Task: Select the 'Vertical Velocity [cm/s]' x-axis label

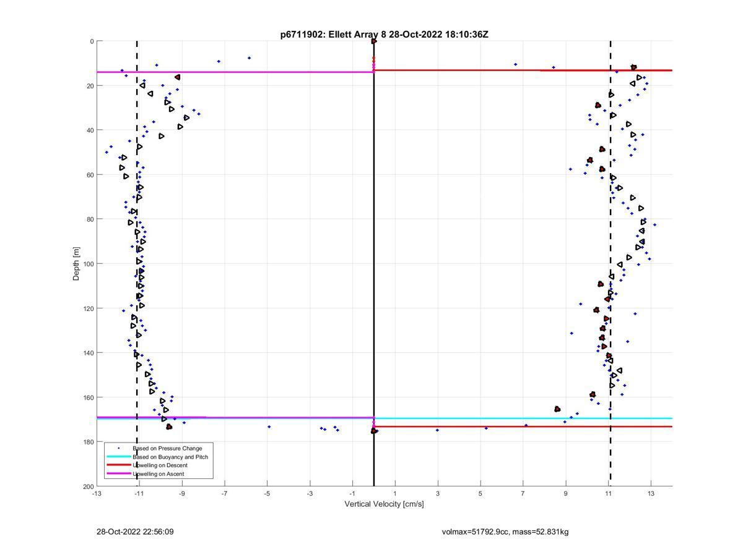Action: coord(384,504)
